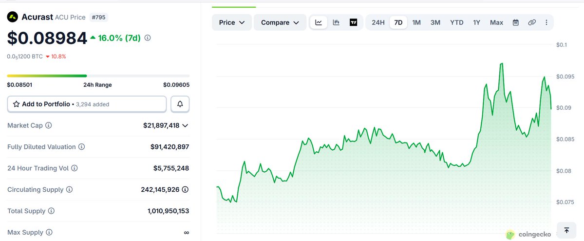Click the scroll-to-top arrow button

[566, 231]
